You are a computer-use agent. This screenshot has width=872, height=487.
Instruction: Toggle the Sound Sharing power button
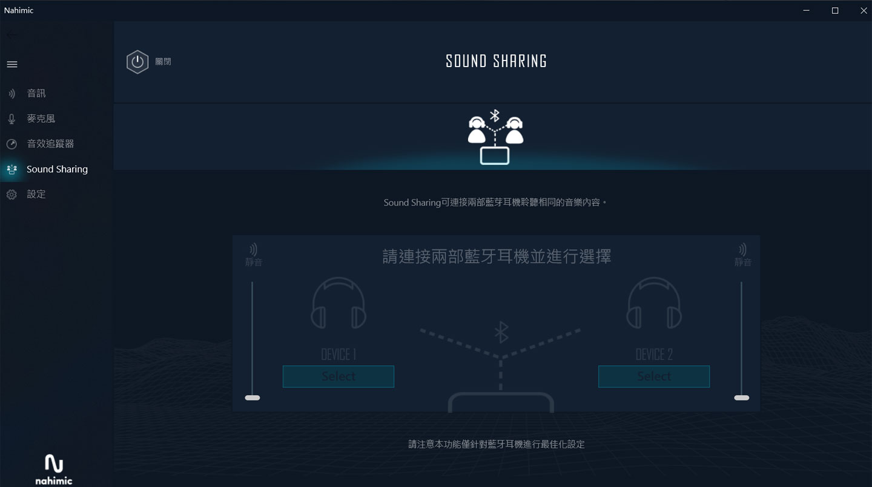[x=137, y=62]
